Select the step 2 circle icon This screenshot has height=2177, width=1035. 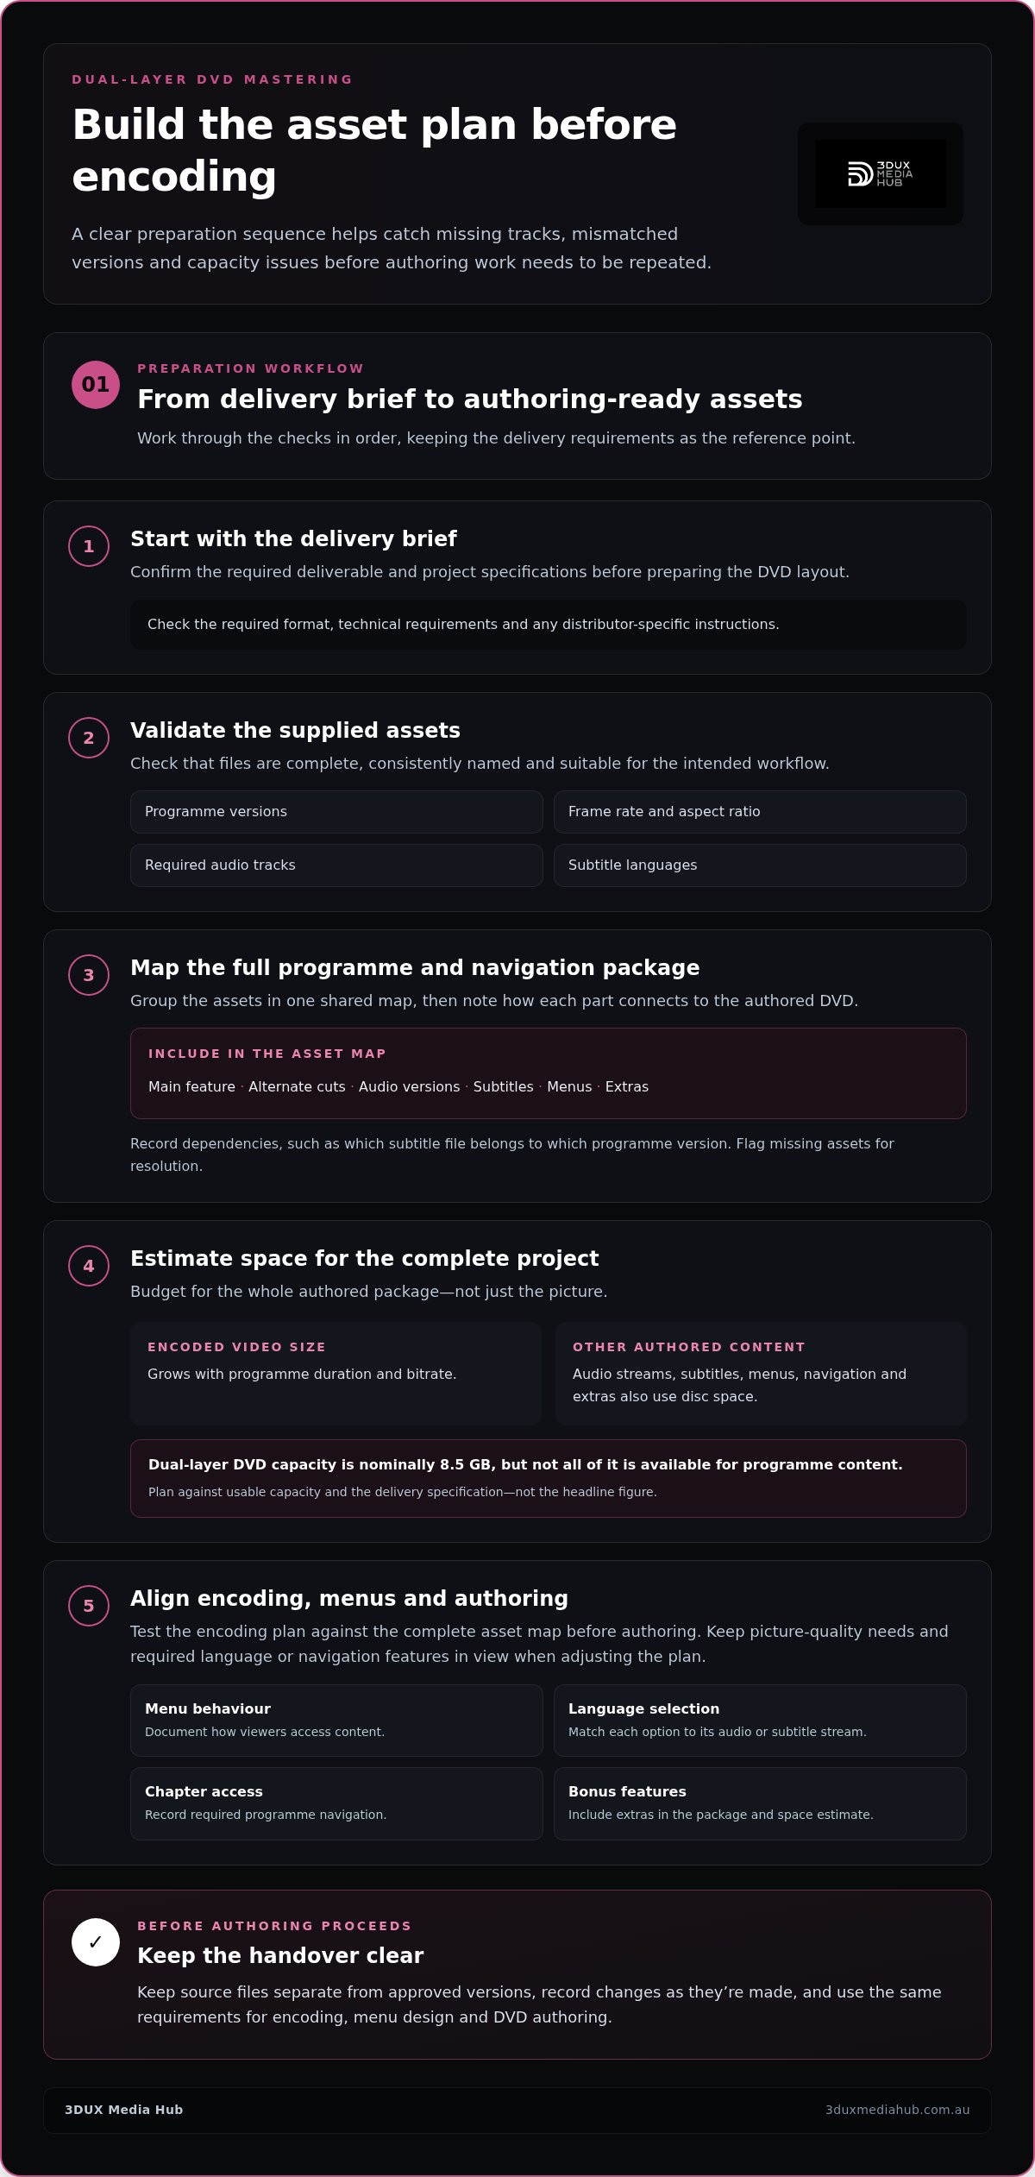89,738
